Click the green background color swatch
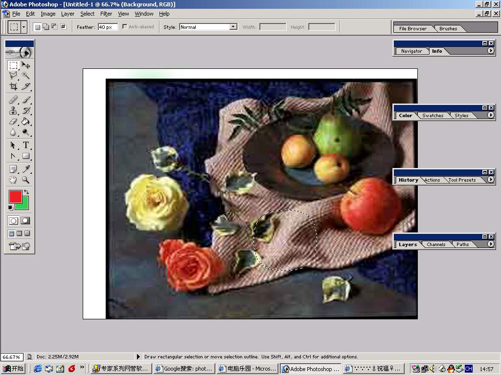 24,206
